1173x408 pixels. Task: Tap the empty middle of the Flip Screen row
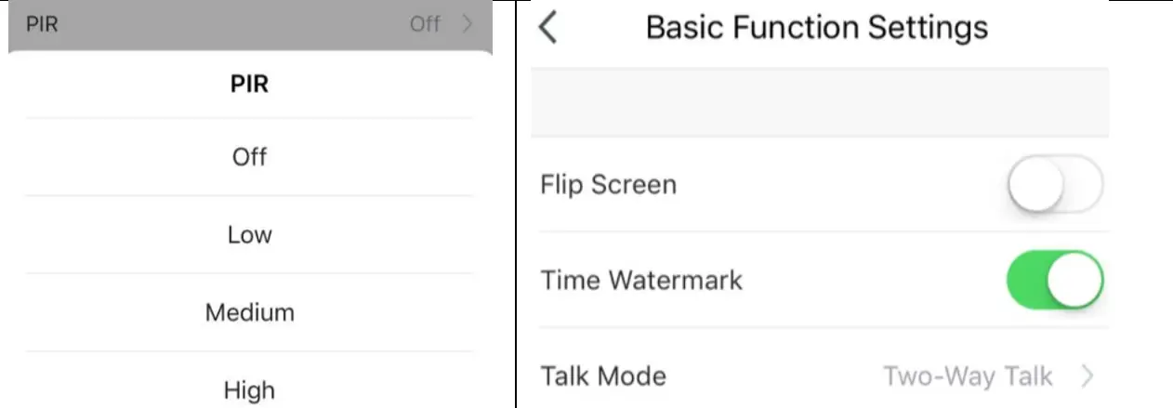[x=837, y=184]
